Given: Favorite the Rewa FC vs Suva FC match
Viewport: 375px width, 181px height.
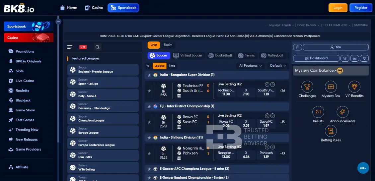Looking at the screenshot, I should click(x=149, y=122).
